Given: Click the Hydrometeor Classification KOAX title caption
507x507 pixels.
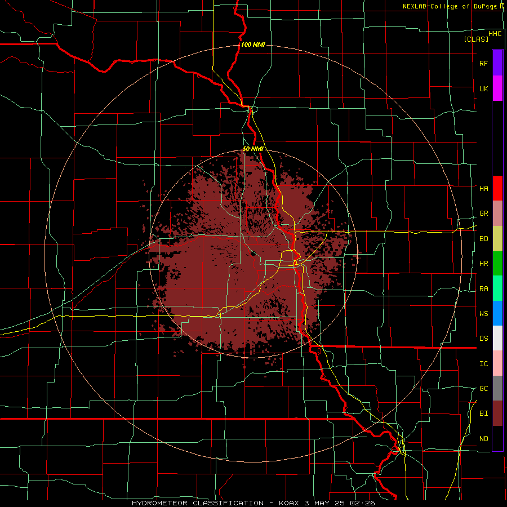Looking at the screenshot, I should pos(253,503).
